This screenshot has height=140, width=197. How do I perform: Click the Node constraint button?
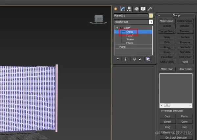[x=167, y=37]
